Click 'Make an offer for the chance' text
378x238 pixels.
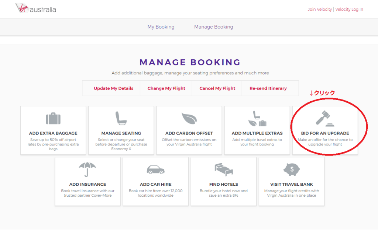click(x=325, y=142)
